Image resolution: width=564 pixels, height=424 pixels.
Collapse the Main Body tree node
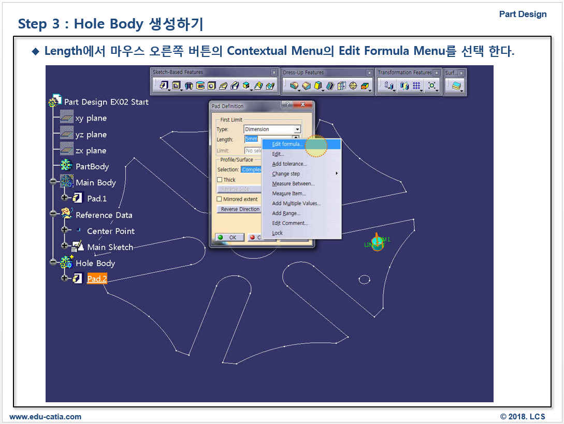[53, 182]
